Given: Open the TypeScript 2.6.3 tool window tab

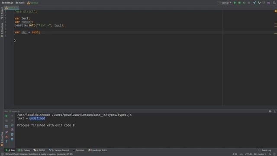Looking at the screenshot, I should (x=97, y=150).
